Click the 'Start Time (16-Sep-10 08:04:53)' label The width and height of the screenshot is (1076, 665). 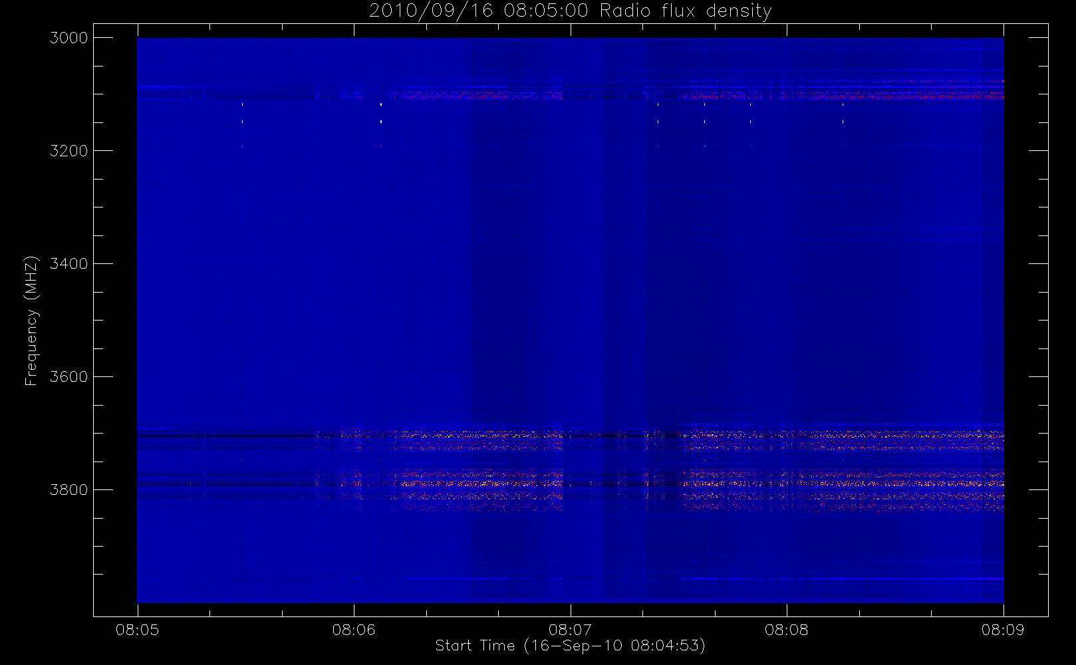coord(570,646)
